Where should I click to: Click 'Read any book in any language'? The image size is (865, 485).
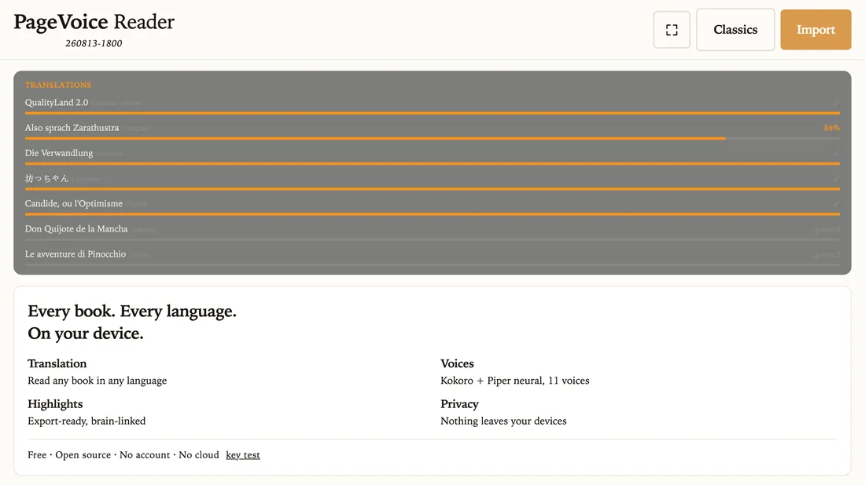(x=97, y=381)
